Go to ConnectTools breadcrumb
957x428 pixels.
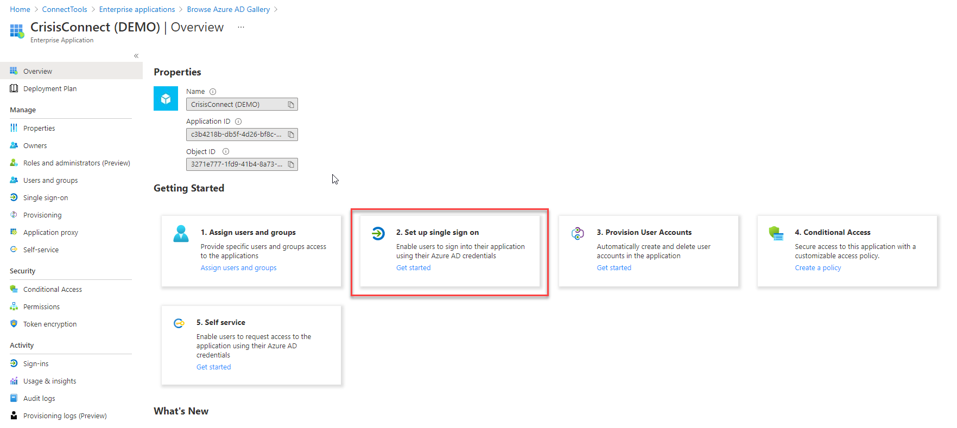65,9
